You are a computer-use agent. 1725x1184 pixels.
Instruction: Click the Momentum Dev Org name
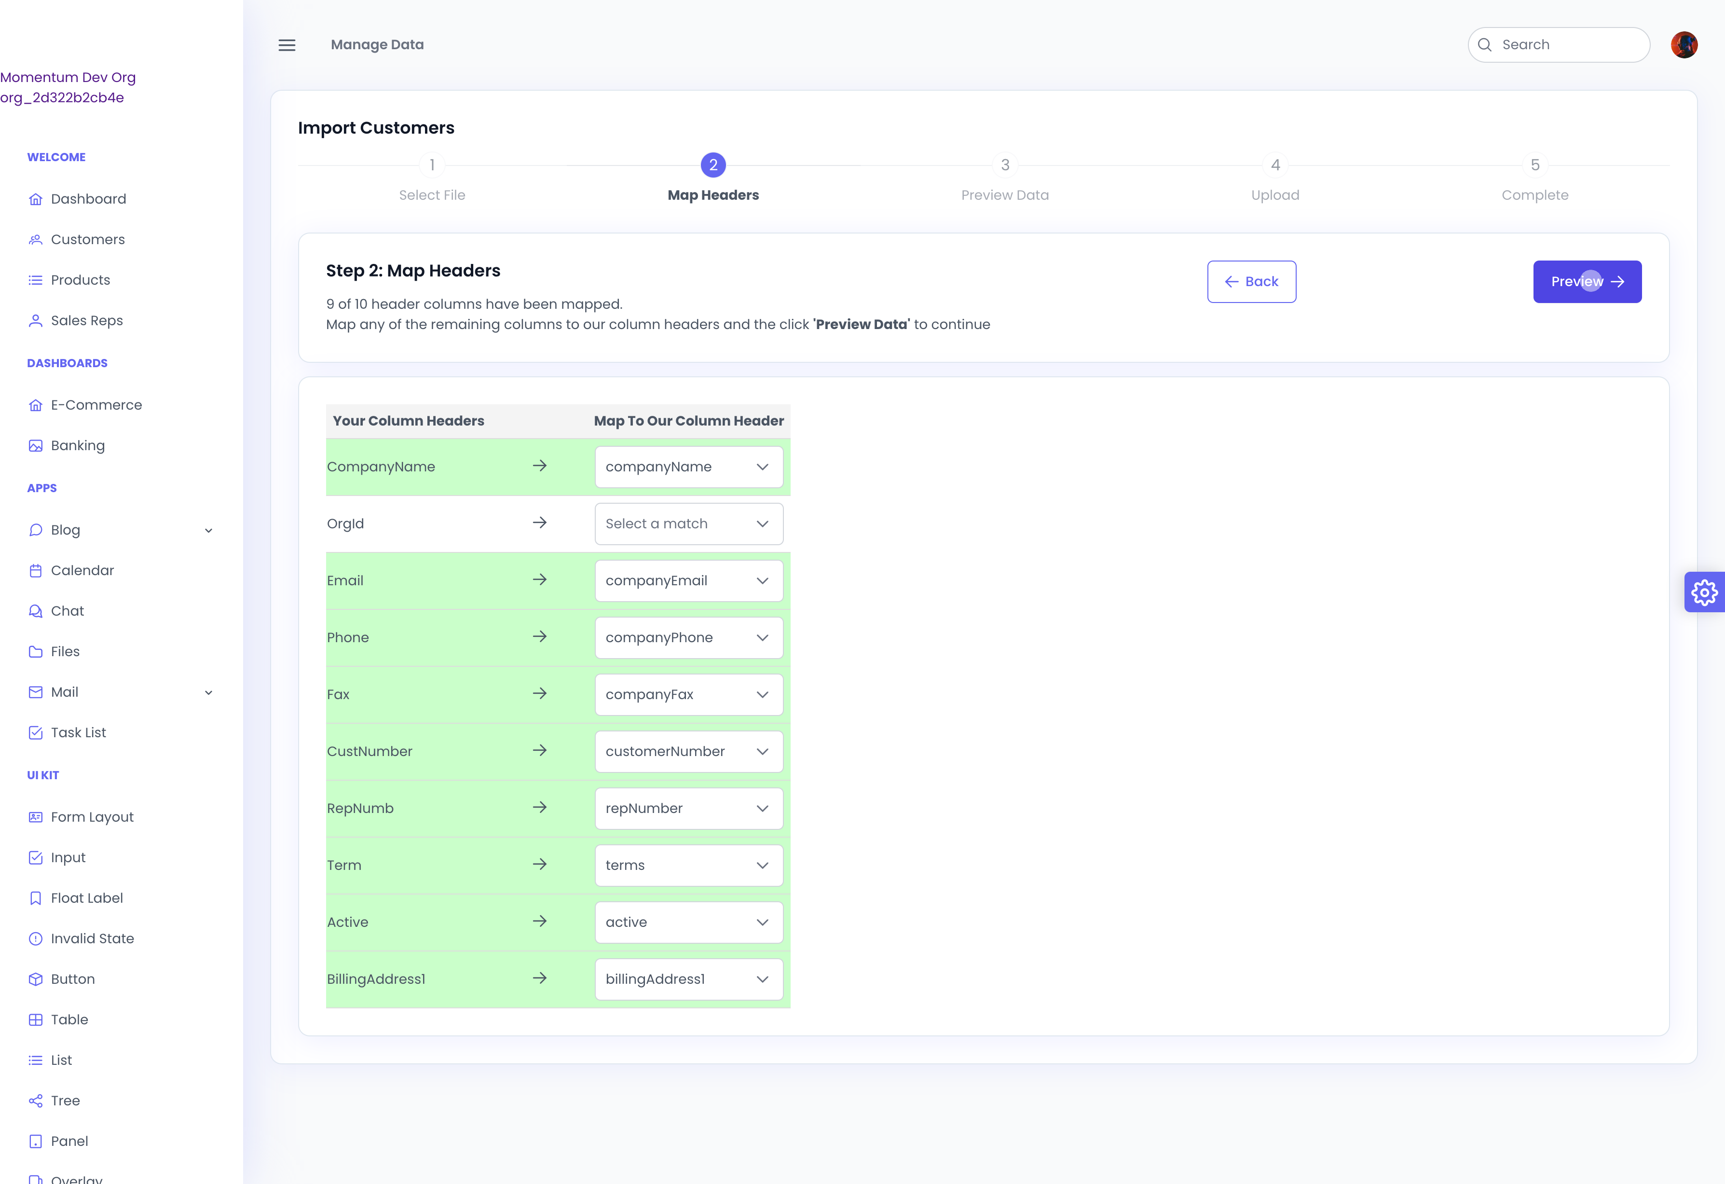(x=68, y=77)
